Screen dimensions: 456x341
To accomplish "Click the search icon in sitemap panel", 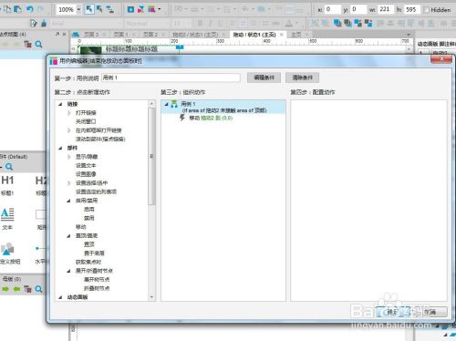I will coord(38,45).
